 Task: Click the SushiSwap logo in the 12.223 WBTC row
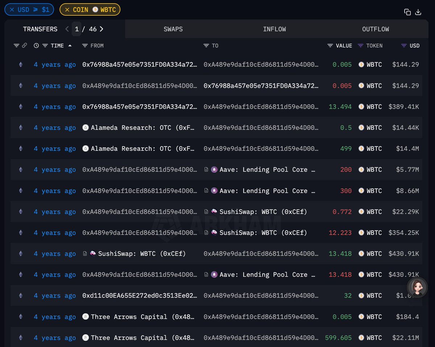214,233
